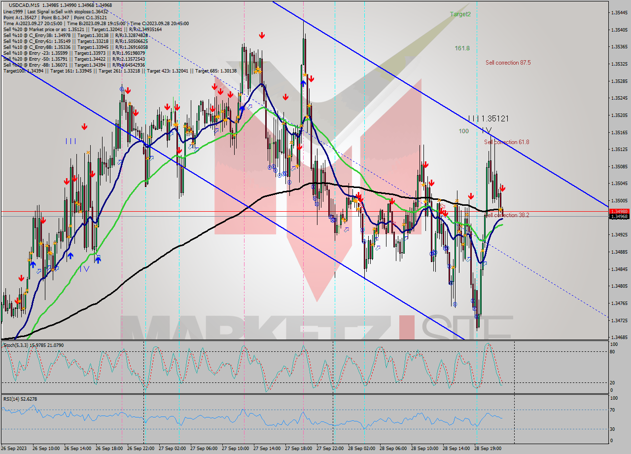The image size is (631, 454).
Task: Click the 1.34885 price axis label
Action: point(619,252)
